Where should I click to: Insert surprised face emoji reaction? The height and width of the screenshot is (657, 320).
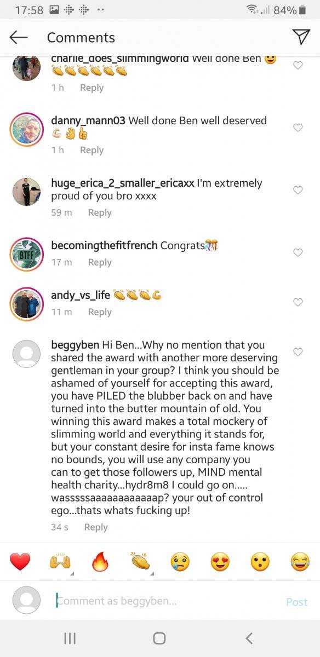(260, 562)
